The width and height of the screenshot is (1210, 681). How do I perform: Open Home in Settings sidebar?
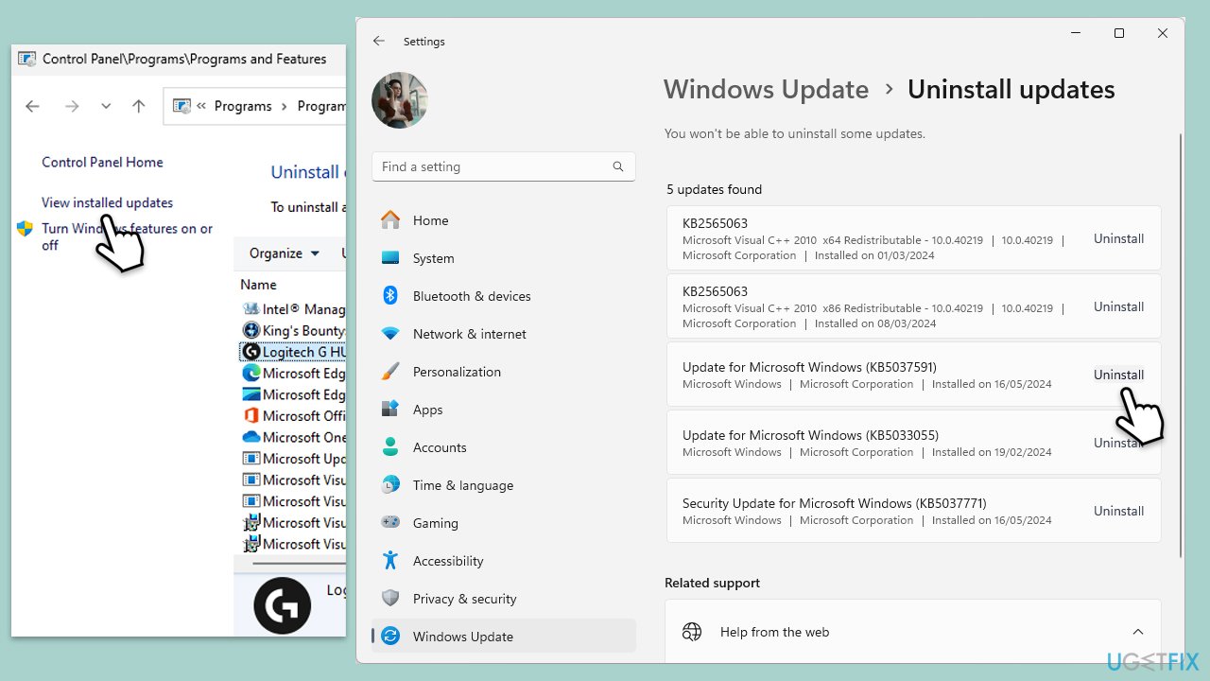point(503,220)
